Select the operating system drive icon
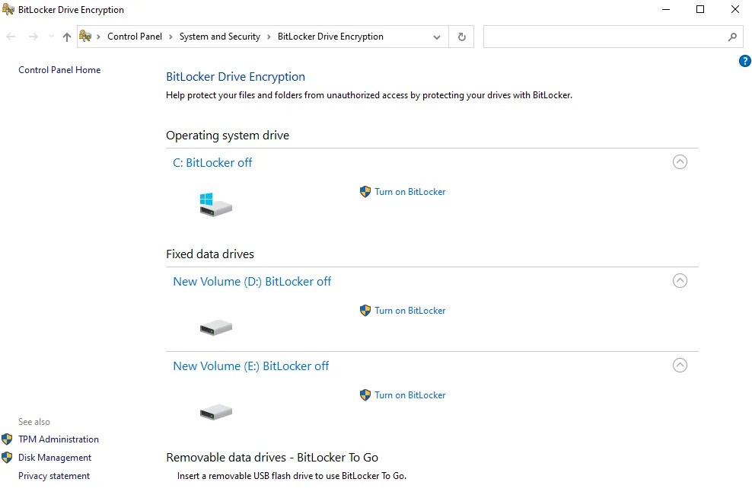Screen dimensions: 752x495 click(215, 204)
